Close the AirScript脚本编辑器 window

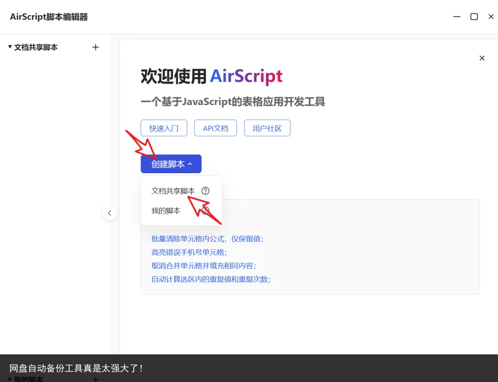tap(491, 17)
